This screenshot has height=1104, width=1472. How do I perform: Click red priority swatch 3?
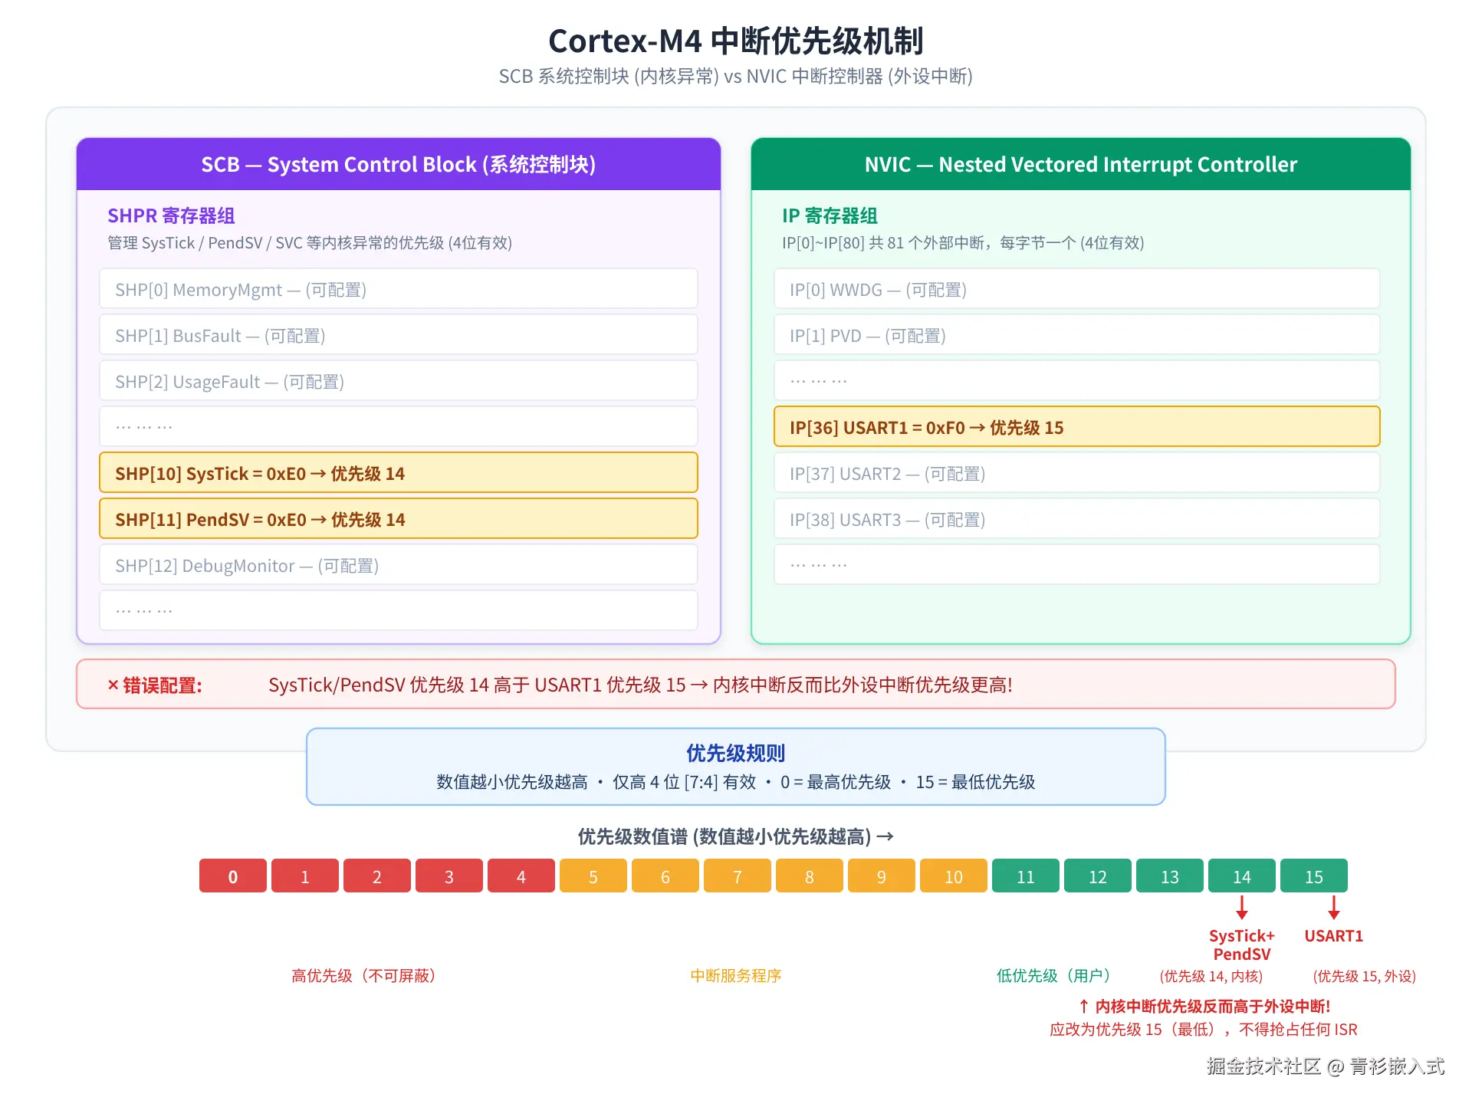[x=449, y=876]
